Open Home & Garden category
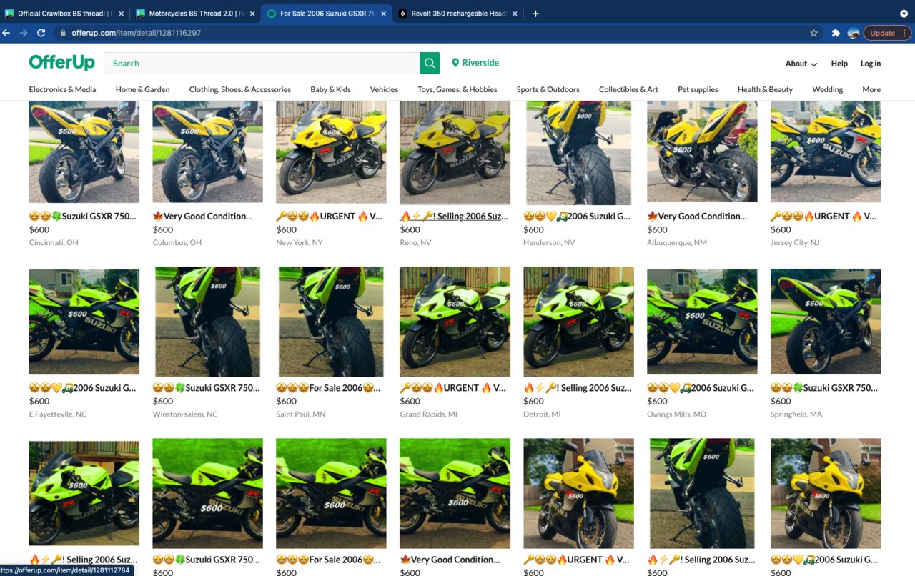This screenshot has width=915, height=576. (x=143, y=89)
